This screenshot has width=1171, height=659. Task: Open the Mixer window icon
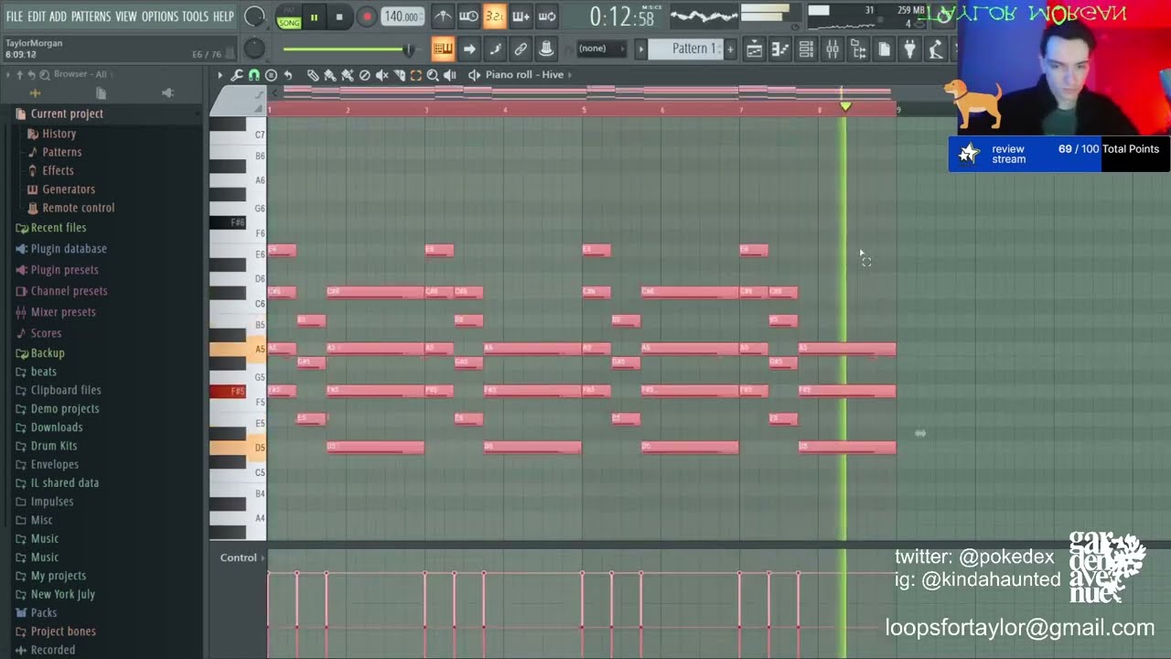(833, 49)
